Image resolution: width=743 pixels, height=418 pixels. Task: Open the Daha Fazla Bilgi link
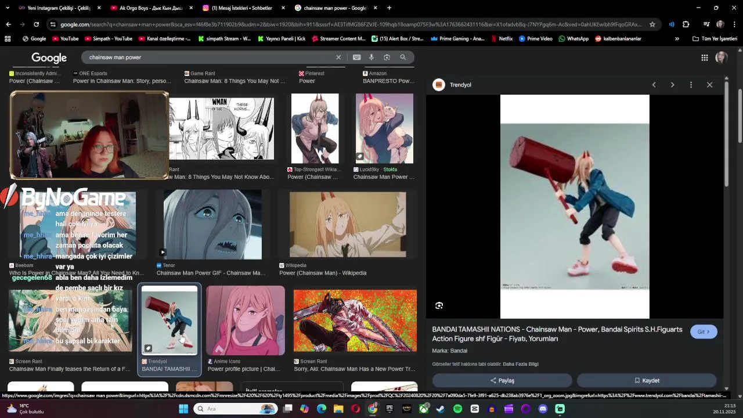tap(521, 364)
